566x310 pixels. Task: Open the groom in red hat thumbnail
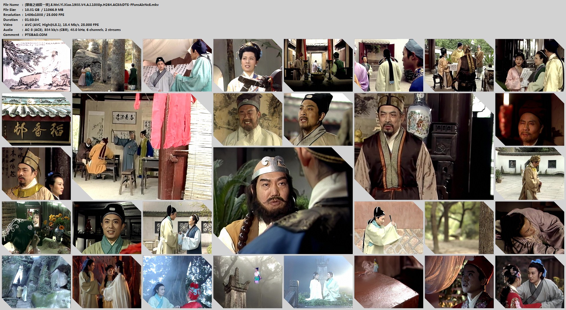(459, 282)
